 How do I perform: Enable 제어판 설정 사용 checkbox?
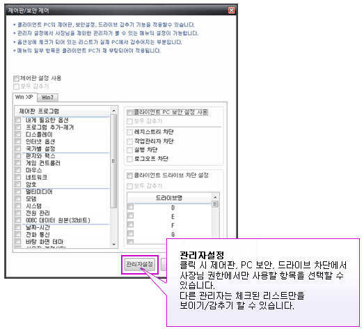coord(16,78)
